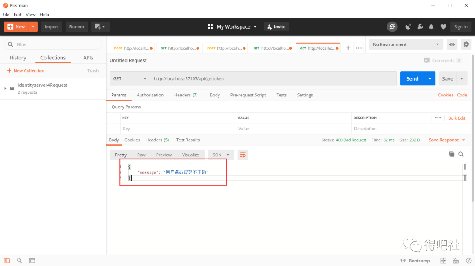
Task: Add a new request tab with plus icon
Action: [x=348, y=48]
